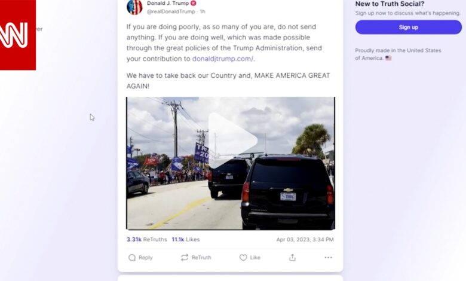View the 3.31k ReTruths list
Image resolution: width=466 pixels, height=281 pixels.
[x=147, y=239]
